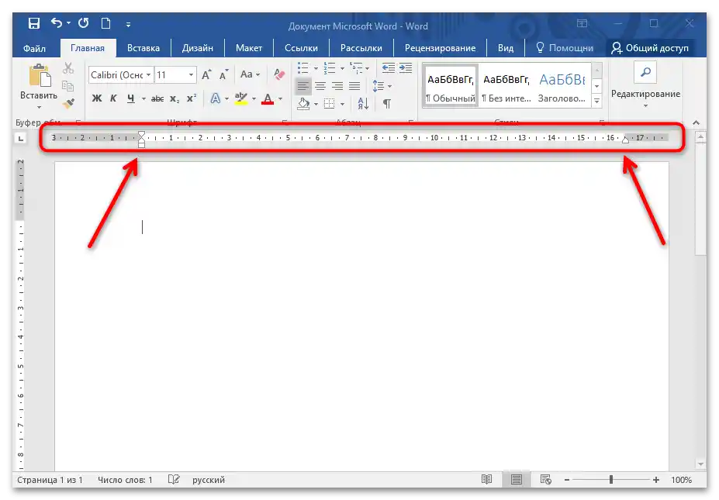Open the borders button
Screen dimensions: 719x500
tap(329, 104)
